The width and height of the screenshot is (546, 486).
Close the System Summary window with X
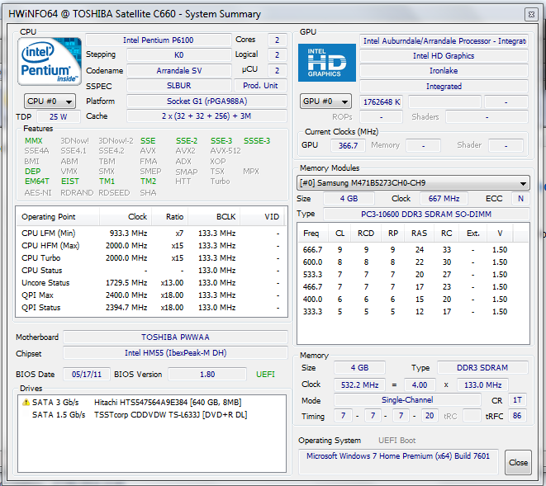coord(531,14)
